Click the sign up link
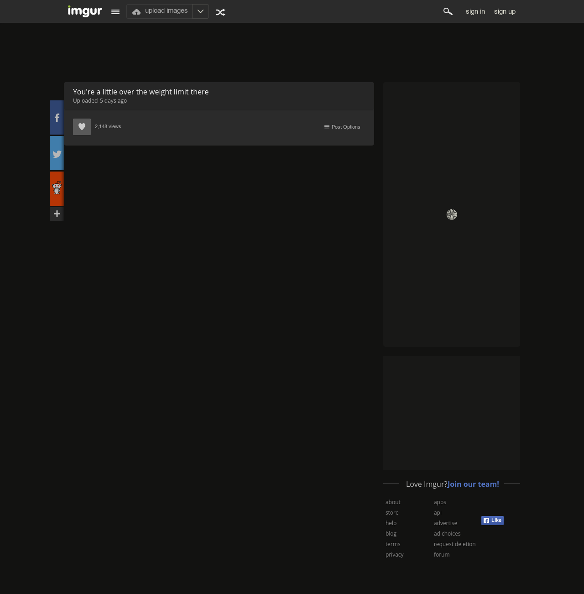This screenshot has height=594, width=584. 505,11
